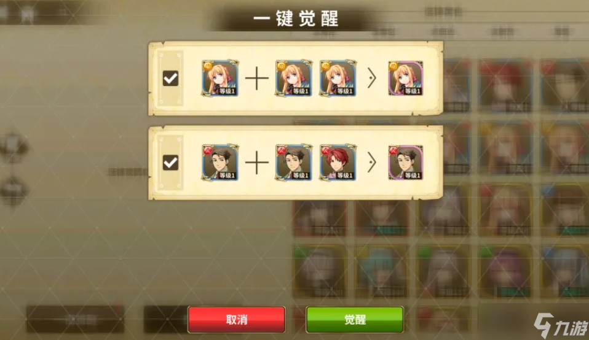The image size is (589, 340).
Task: Select blurred pink-haired hero thumbnail in background grid
Action: (x=505, y=271)
